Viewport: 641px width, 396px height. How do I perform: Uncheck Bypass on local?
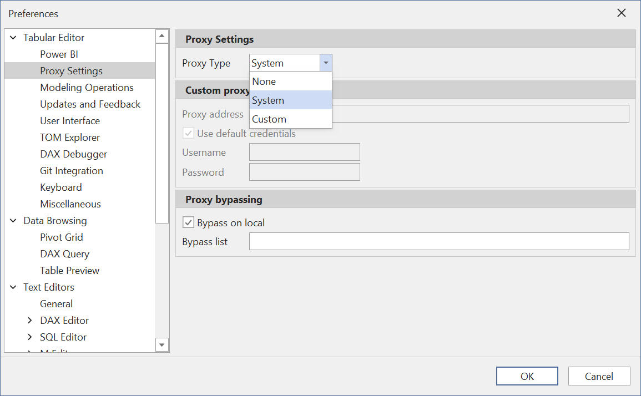click(x=188, y=222)
